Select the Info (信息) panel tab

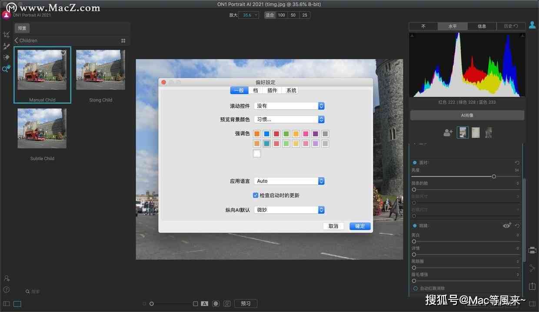[482, 26]
